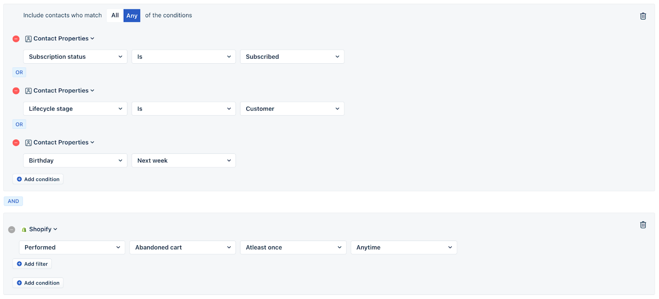
Task: Remove the Birthday condition with its minus icon
Action: 16,142
